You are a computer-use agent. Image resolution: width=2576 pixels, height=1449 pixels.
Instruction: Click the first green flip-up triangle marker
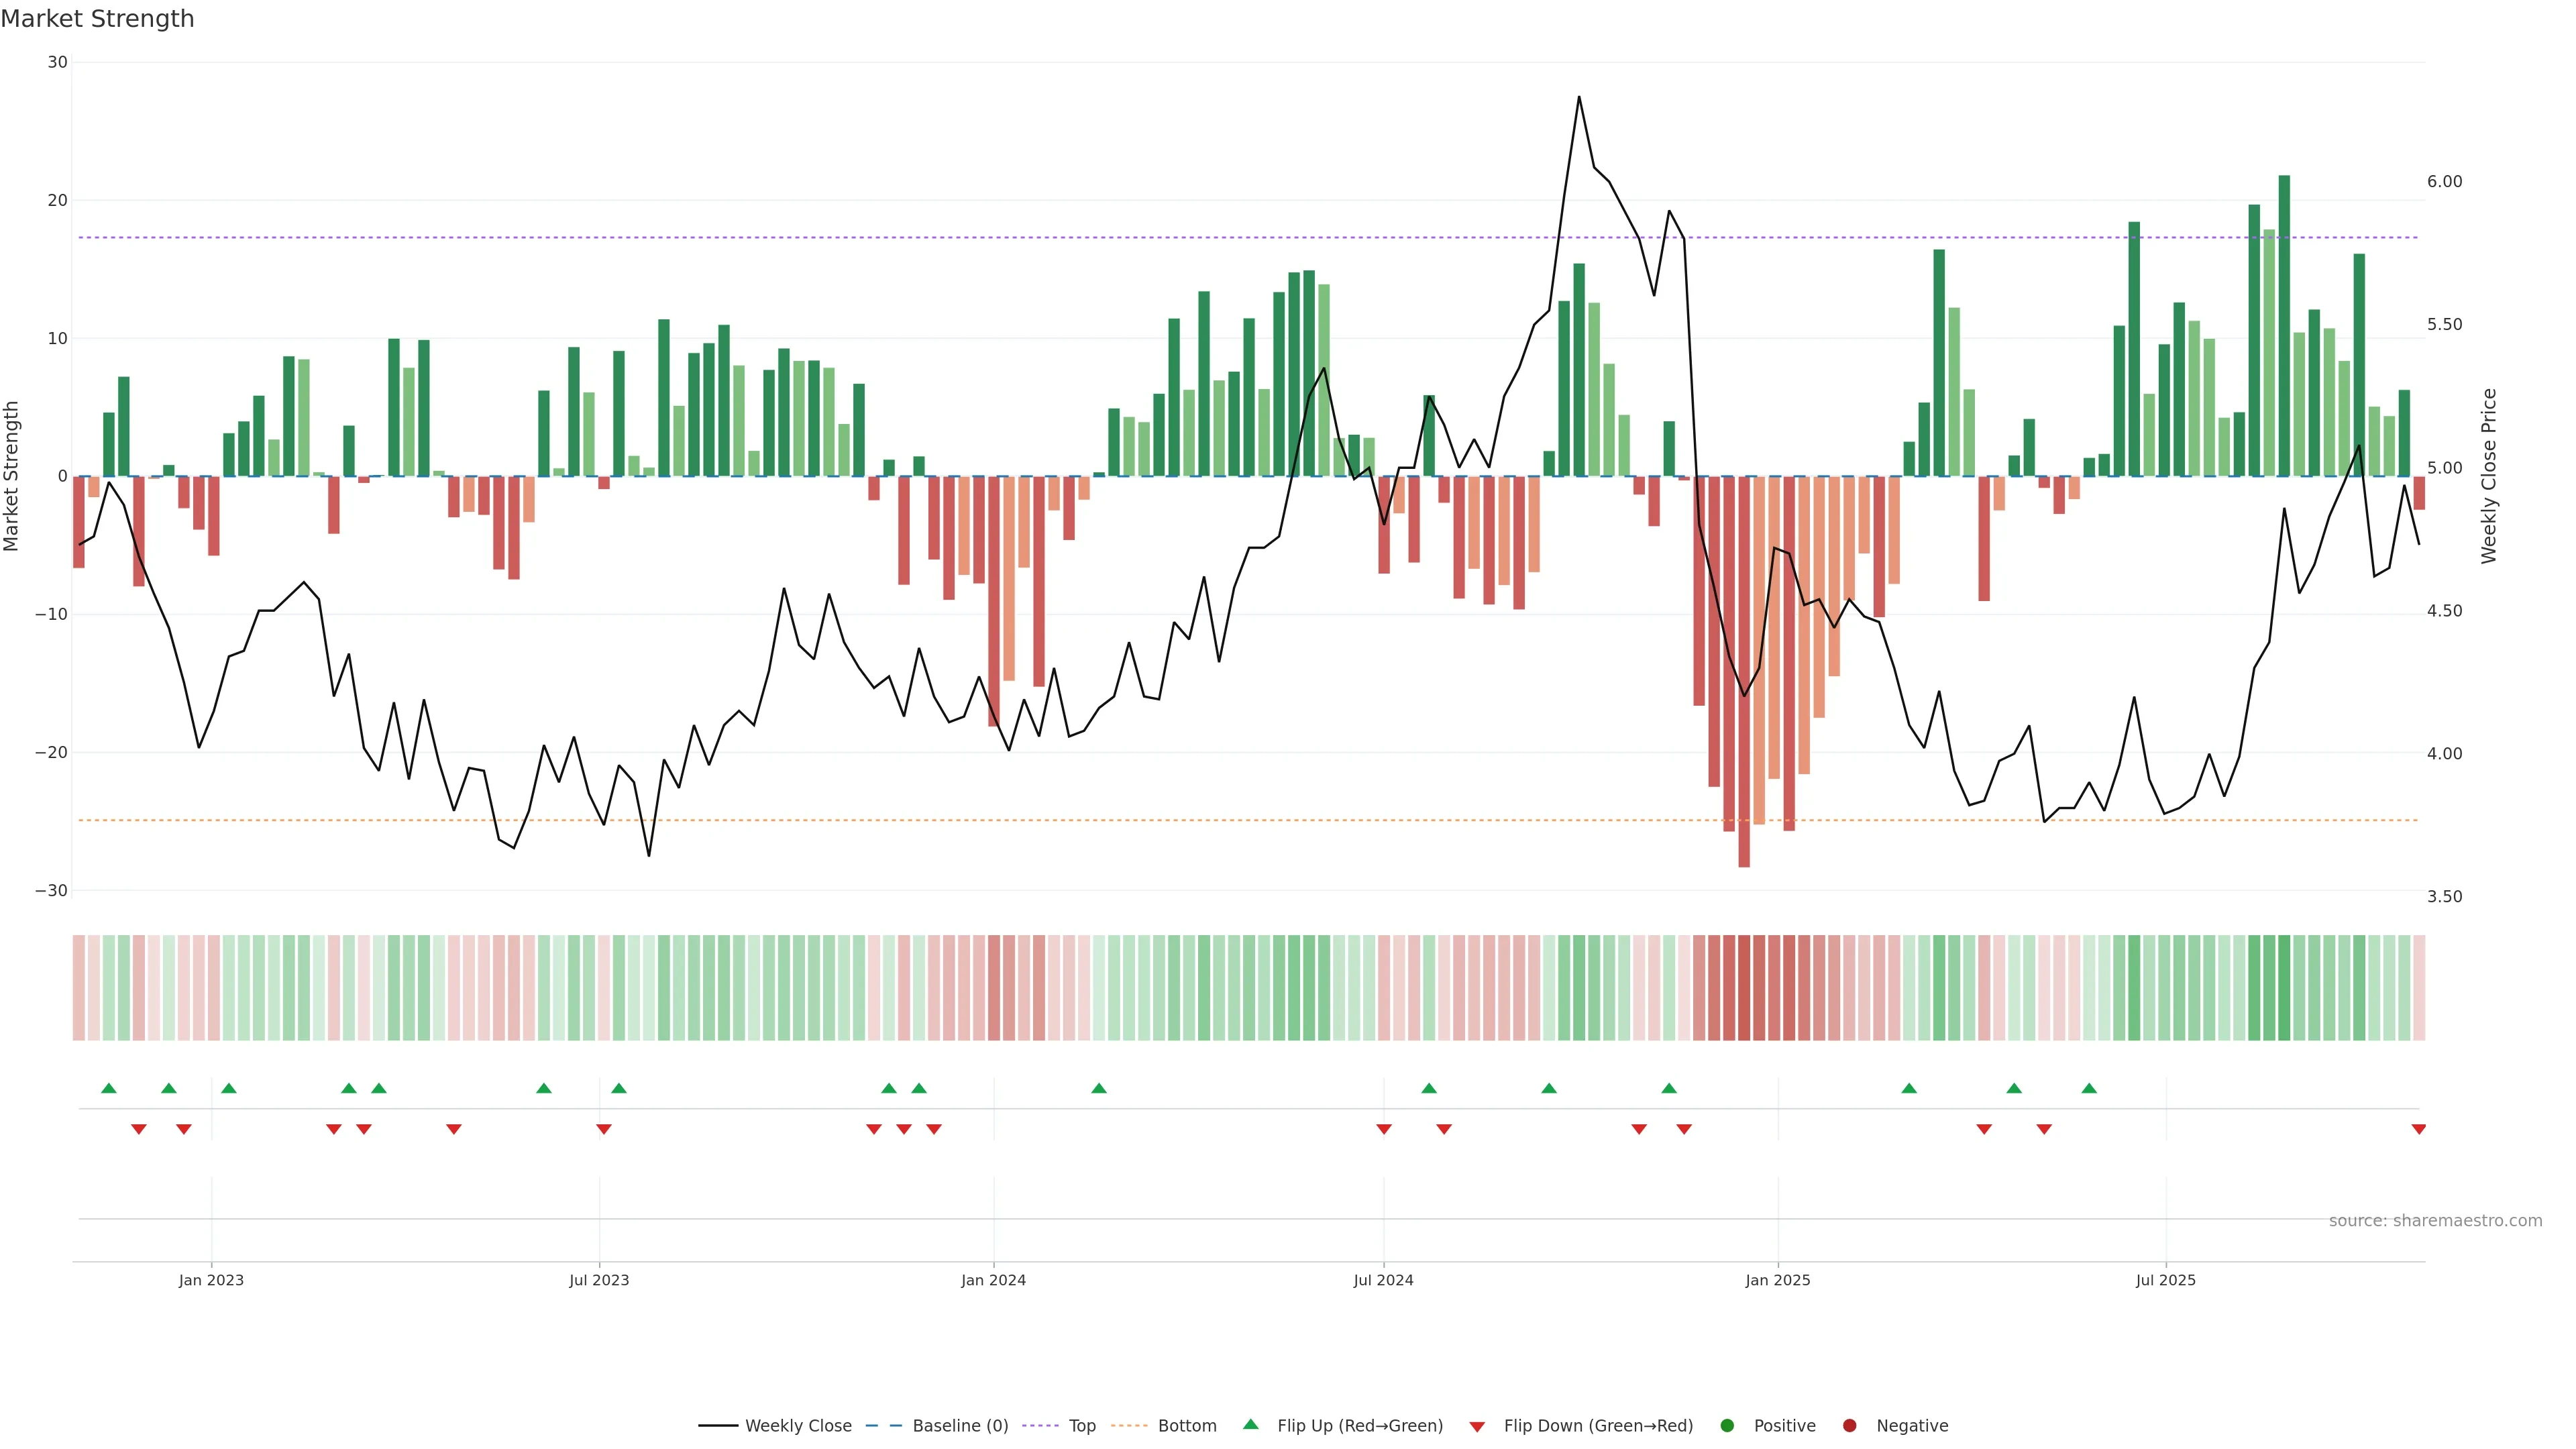point(109,1088)
